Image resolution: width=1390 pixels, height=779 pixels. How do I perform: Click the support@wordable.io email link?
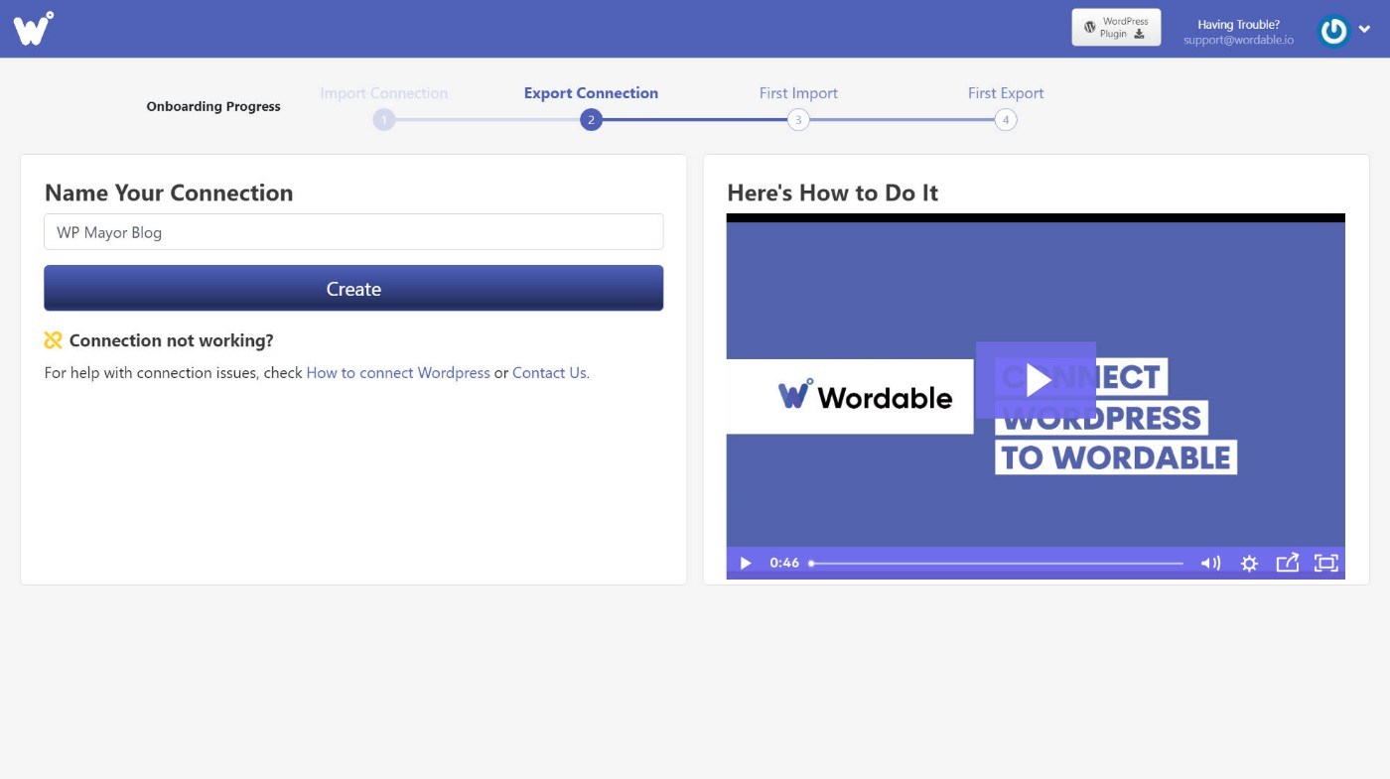[x=1238, y=41]
